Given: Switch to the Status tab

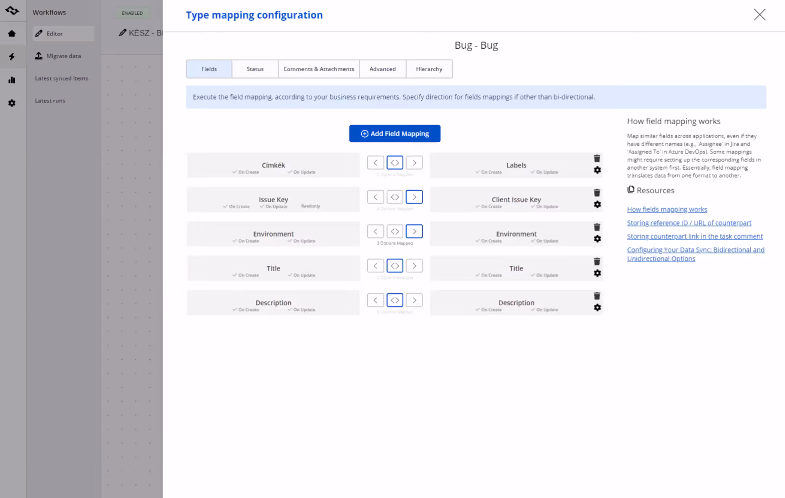Looking at the screenshot, I should point(255,69).
